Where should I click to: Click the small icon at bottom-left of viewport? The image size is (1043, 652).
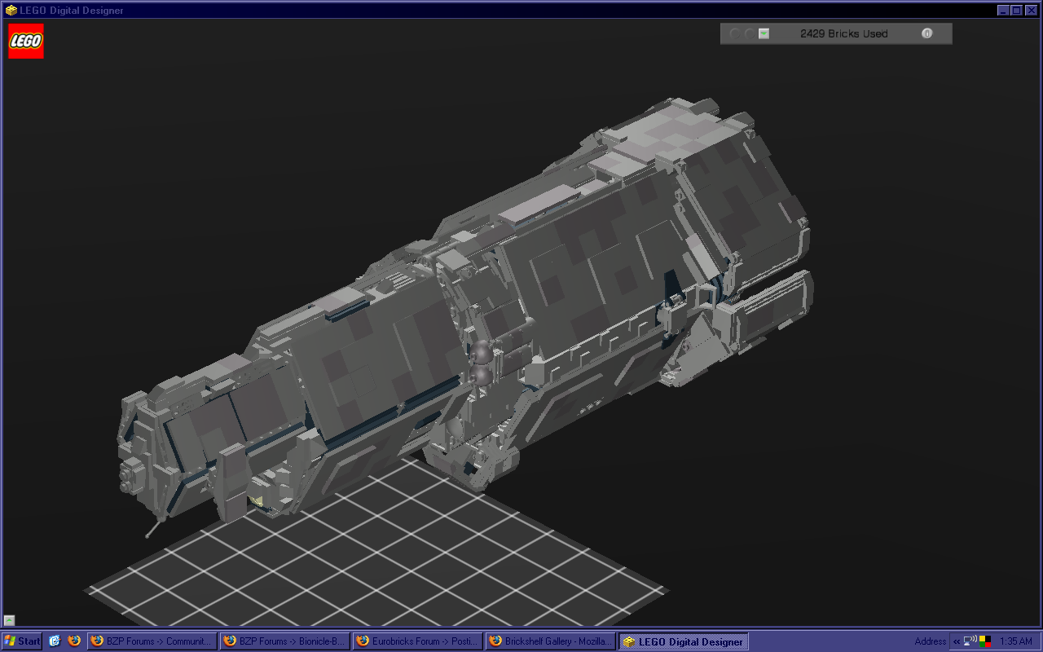(9, 620)
